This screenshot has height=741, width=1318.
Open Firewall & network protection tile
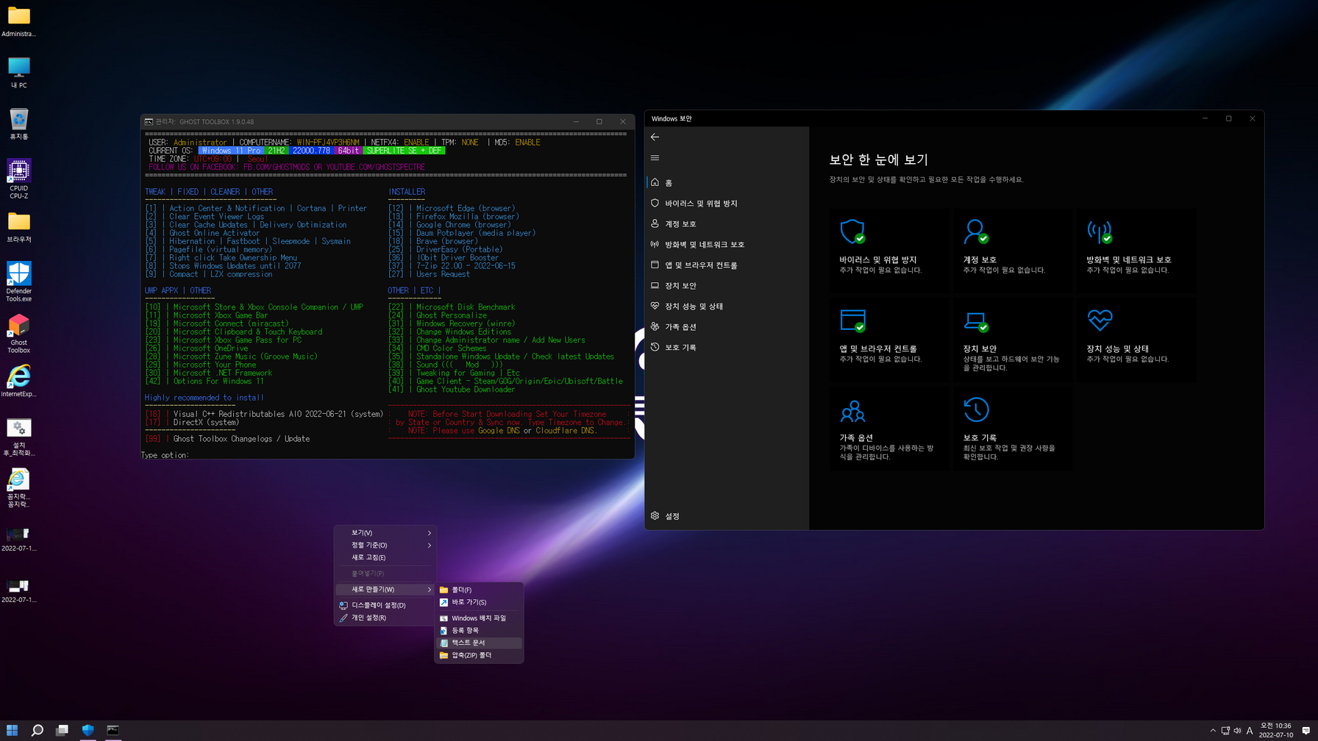coord(1136,250)
